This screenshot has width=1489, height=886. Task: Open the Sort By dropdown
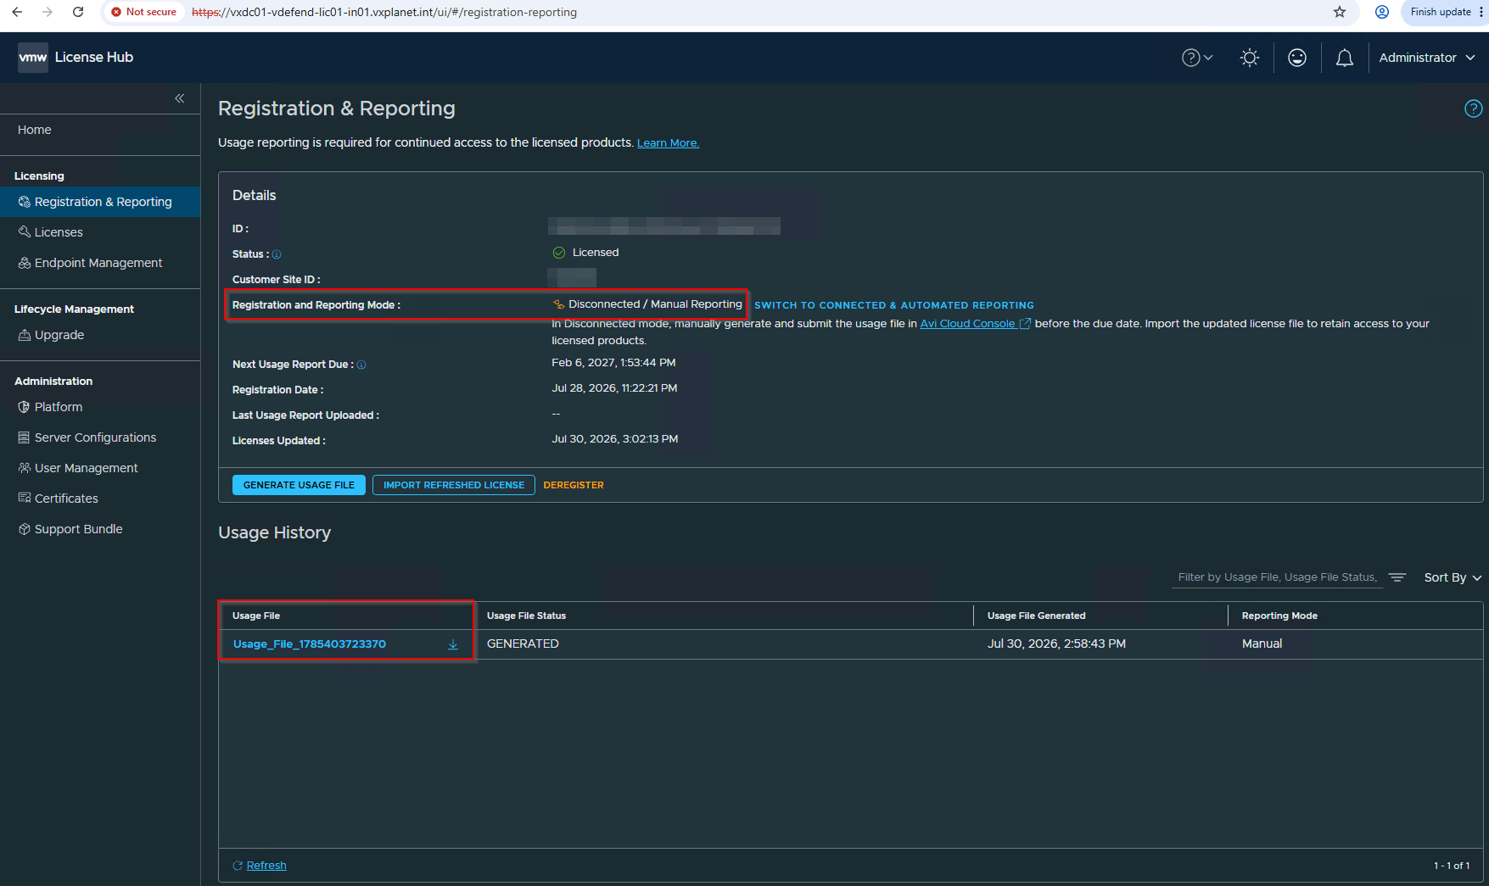coord(1453,577)
